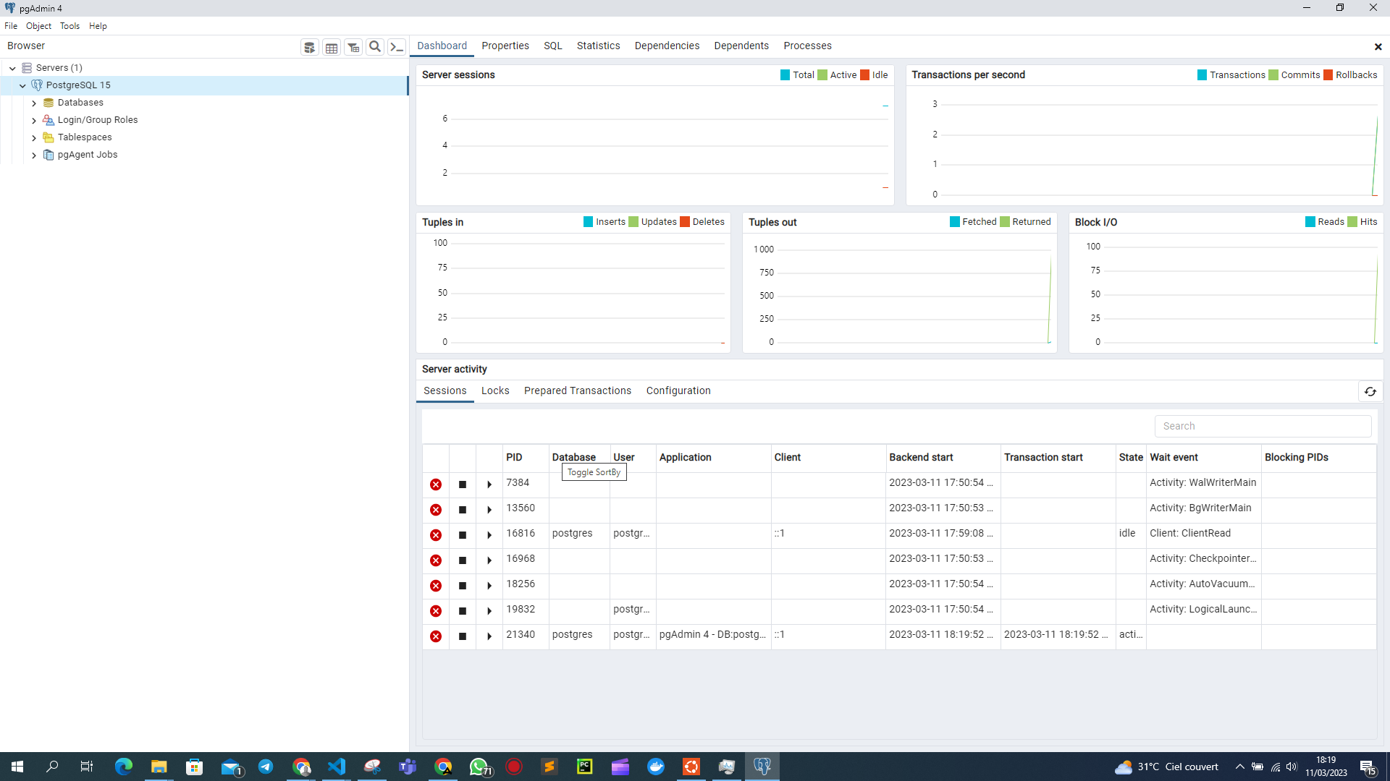The height and width of the screenshot is (781, 1390).
Task: Refresh the Server activity list
Action: pyautogui.click(x=1370, y=391)
